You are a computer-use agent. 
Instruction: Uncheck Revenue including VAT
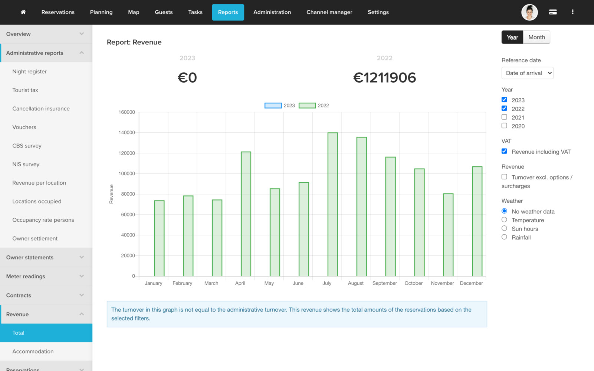[504, 151]
